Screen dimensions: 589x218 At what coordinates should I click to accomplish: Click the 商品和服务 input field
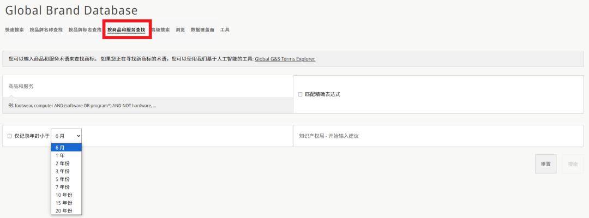[147, 87]
